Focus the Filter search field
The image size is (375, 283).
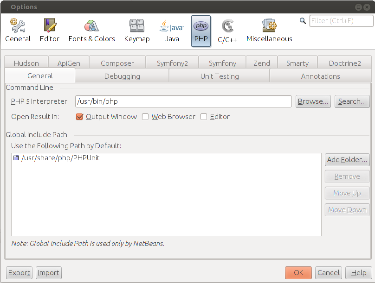pos(341,21)
